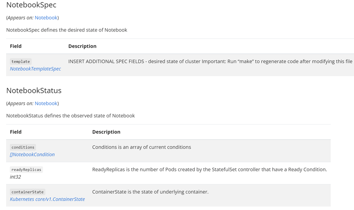354x210 pixels.
Task: Click Description column header in NotebookSpec table
Action: tap(82, 46)
